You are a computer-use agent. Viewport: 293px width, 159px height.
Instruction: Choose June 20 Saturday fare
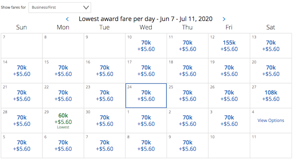[x=271, y=71]
